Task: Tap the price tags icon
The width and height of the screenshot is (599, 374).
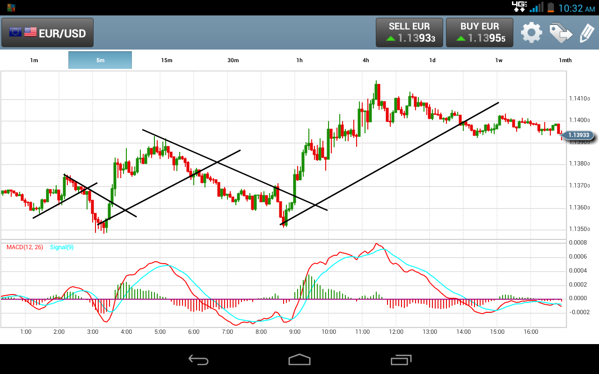Action: [561, 33]
